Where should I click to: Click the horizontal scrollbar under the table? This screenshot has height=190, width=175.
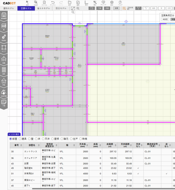point(103,189)
